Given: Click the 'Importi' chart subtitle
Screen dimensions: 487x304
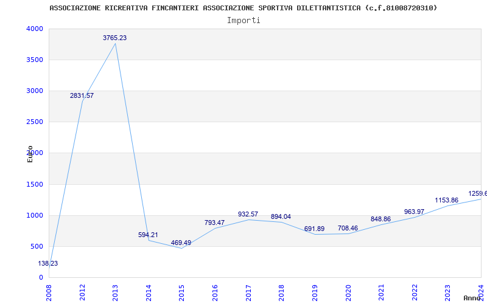Looking at the screenshot, I should coord(243,21).
